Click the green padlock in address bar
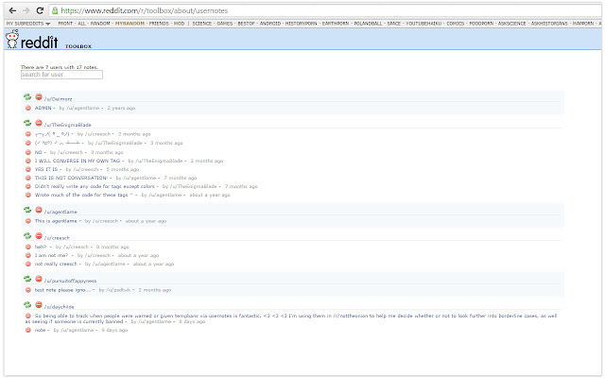Viewport: 605px width, 378px height. (x=55, y=10)
